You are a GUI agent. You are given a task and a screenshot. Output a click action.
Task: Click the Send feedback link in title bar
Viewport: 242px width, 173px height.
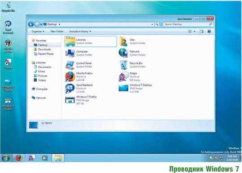[x=185, y=19]
